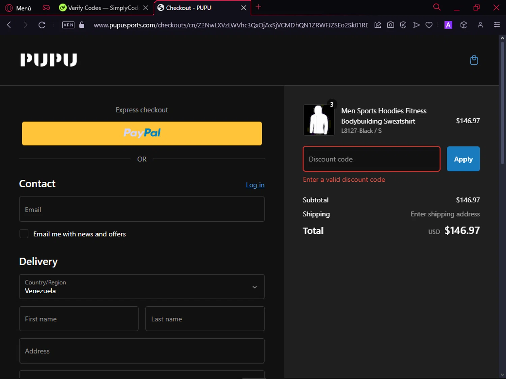
Task: Click the First name field
Action: (79, 319)
